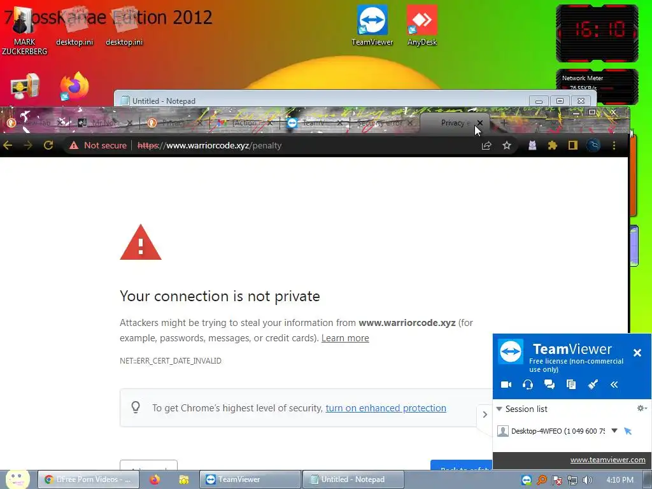This screenshot has width=652, height=489.
Task: Collapse the Session list triangle
Action: (499, 409)
